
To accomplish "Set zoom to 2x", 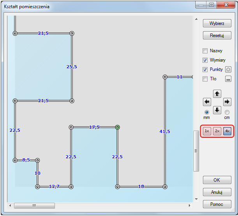I will tap(217, 131).
